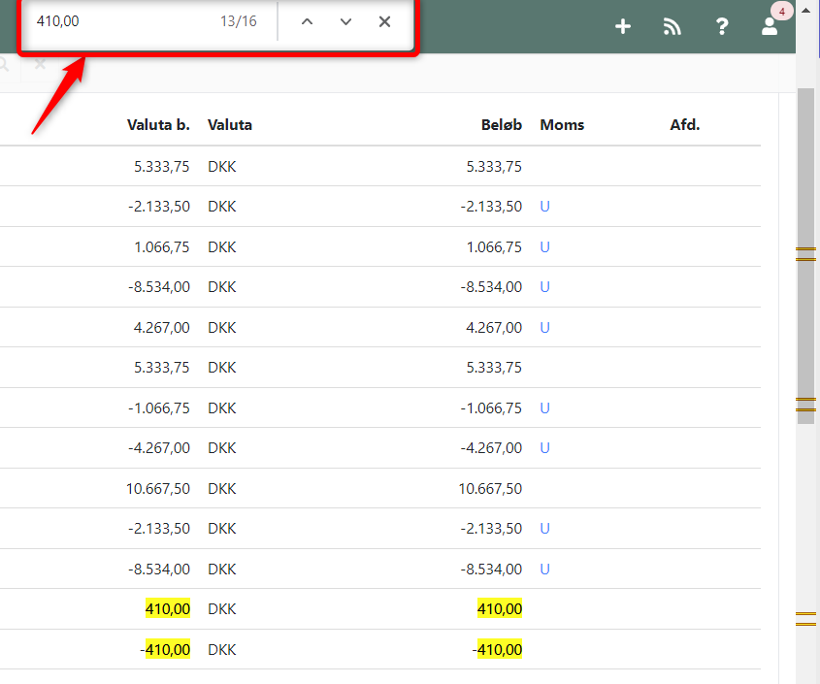Open the U moms link for 4.267,00

tap(544, 328)
